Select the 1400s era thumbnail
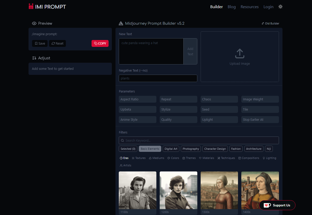 tap(260, 190)
